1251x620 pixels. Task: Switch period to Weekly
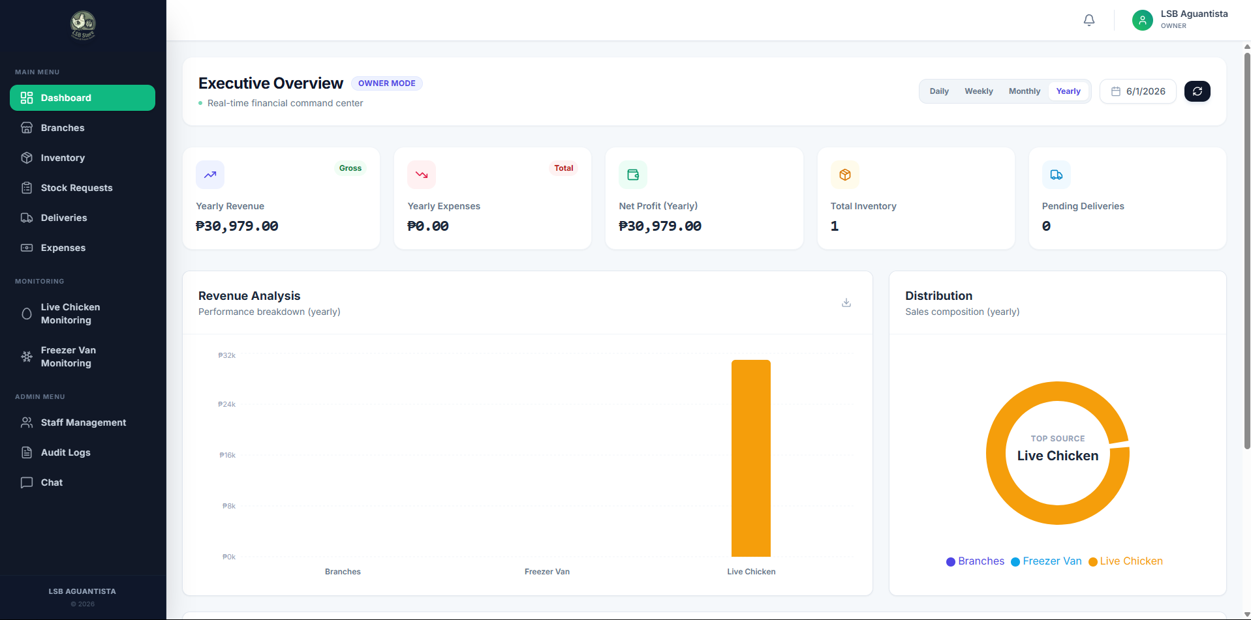pyautogui.click(x=979, y=91)
